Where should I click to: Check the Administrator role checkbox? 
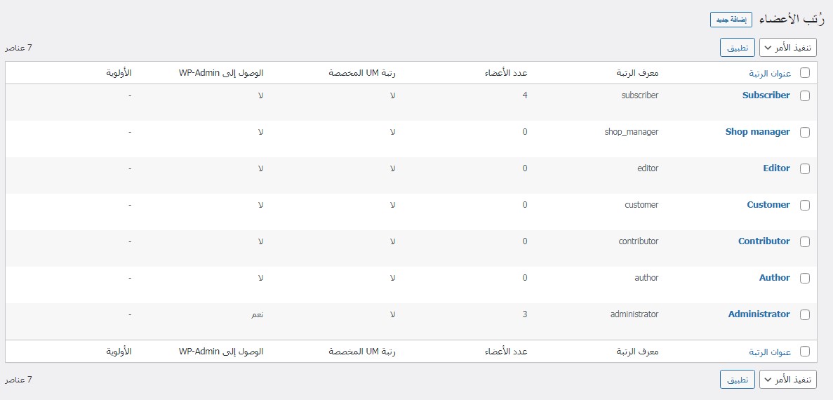(x=804, y=315)
